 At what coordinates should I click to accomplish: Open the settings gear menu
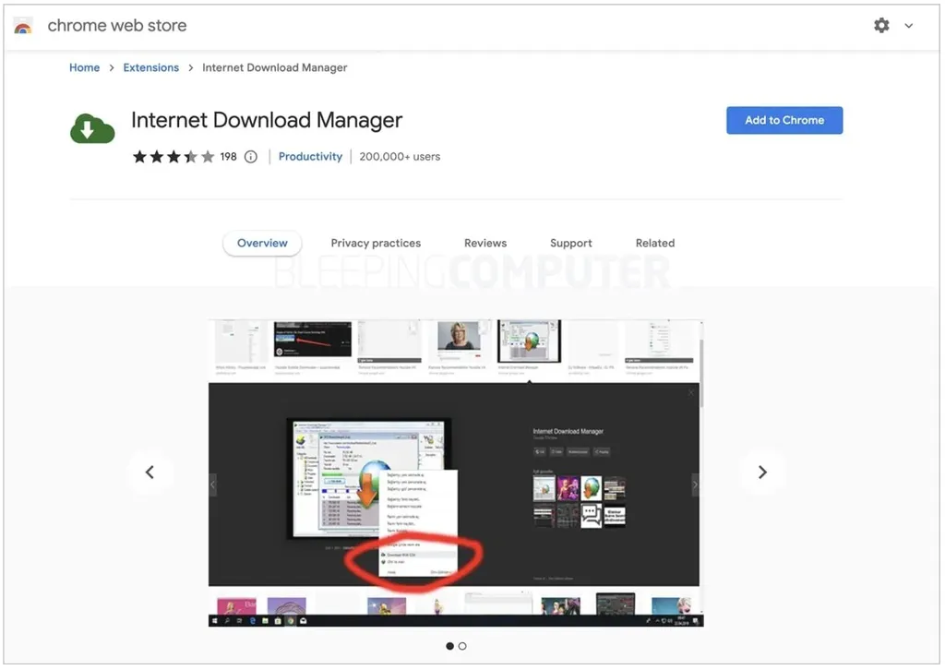(881, 26)
